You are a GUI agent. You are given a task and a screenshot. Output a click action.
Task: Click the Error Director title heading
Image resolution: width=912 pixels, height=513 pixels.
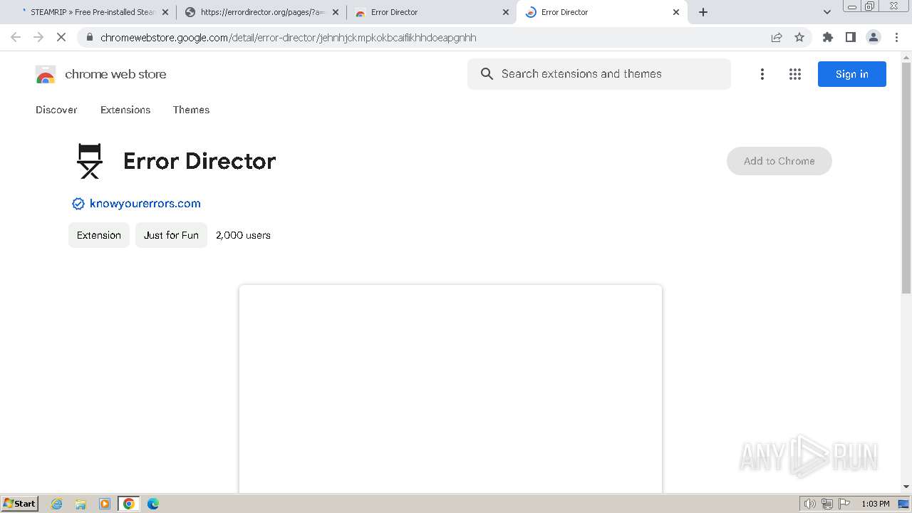click(199, 161)
